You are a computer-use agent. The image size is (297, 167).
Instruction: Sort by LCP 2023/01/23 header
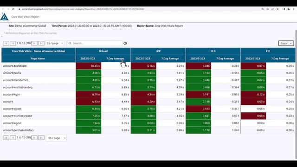[142, 59]
